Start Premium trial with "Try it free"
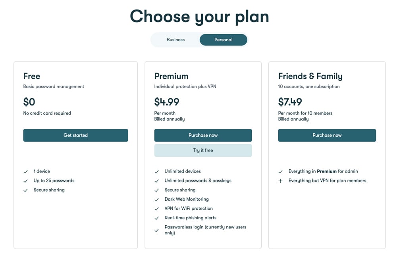397x255 pixels. pos(203,150)
